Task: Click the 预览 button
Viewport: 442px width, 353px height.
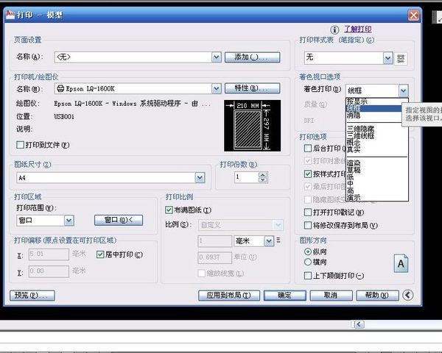Action: tap(32, 296)
